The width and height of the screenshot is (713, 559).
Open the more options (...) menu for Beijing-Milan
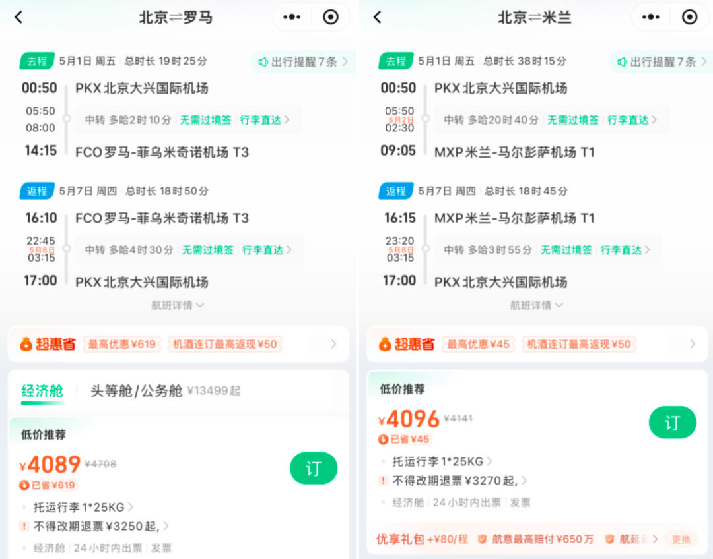tap(650, 17)
